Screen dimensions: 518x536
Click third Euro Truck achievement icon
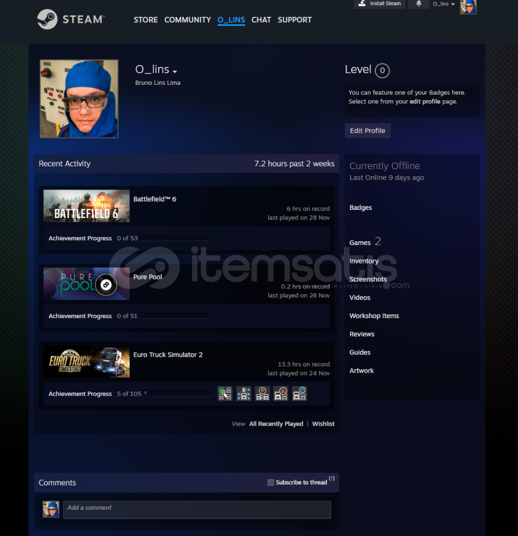point(262,394)
